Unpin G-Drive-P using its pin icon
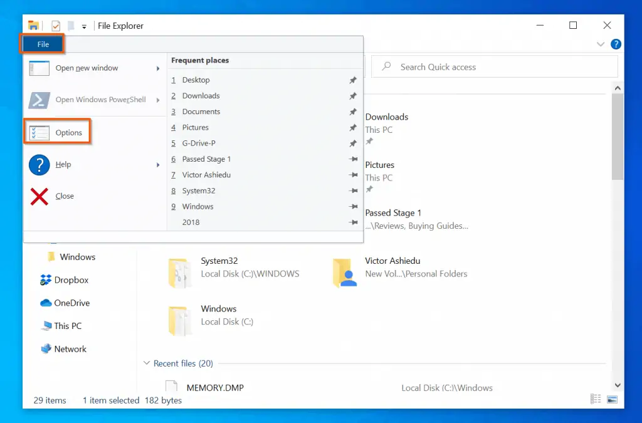This screenshot has width=642, height=423. click(x=353, y=143)
